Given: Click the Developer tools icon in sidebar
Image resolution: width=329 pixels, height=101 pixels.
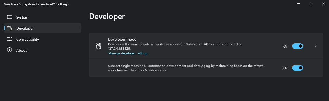Looking at the screenshot, I should coord(10,28).
